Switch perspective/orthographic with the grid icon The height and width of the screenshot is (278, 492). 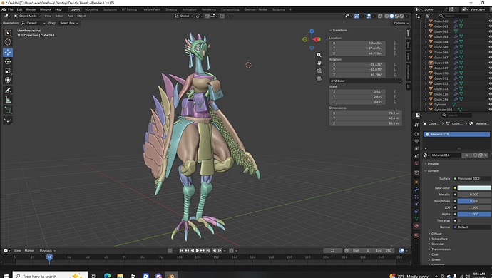[x=319, y=78]
